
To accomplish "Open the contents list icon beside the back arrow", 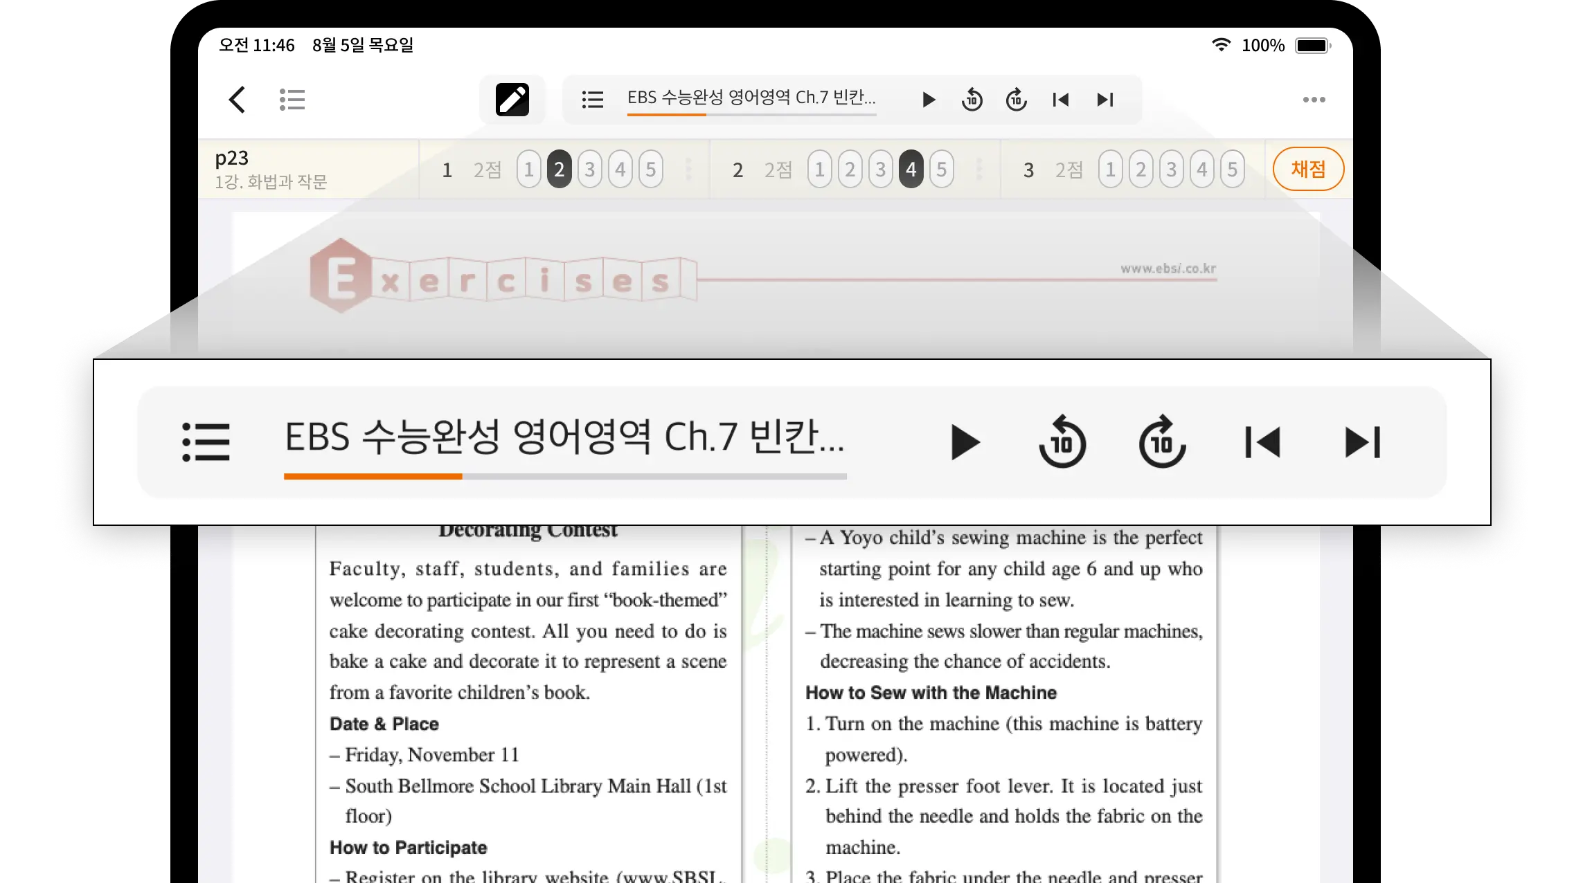I will (292, 100).
